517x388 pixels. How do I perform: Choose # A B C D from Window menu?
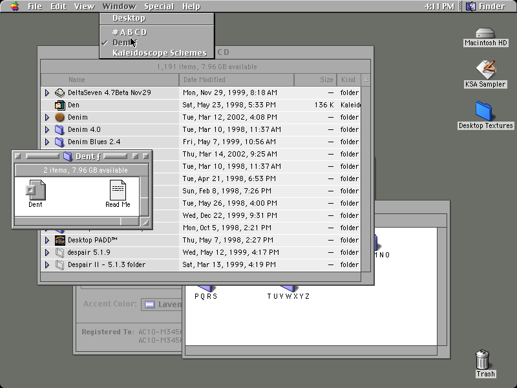pos(157,32)
